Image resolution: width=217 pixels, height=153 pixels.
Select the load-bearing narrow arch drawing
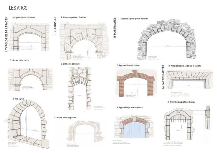pos(80,88)
